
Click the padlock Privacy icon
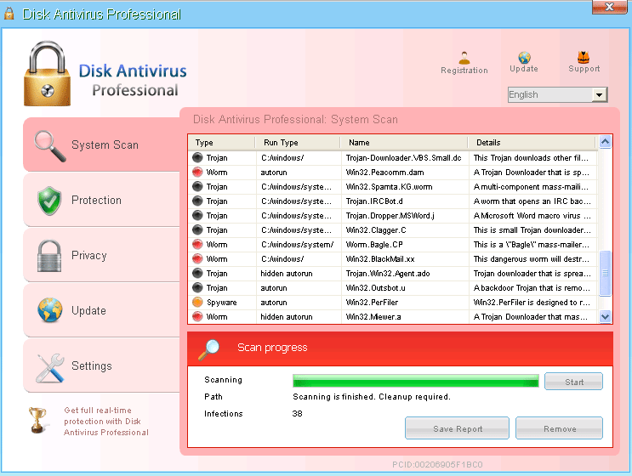pos(50,256)
